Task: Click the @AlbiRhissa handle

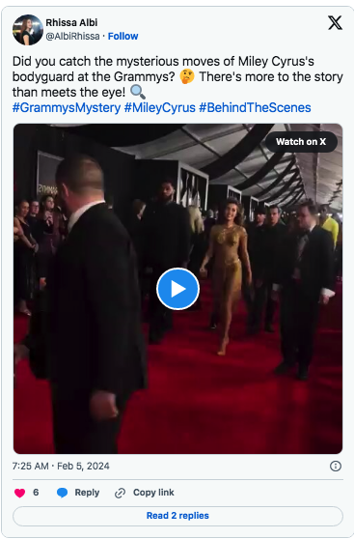Action: pos(72,36)
